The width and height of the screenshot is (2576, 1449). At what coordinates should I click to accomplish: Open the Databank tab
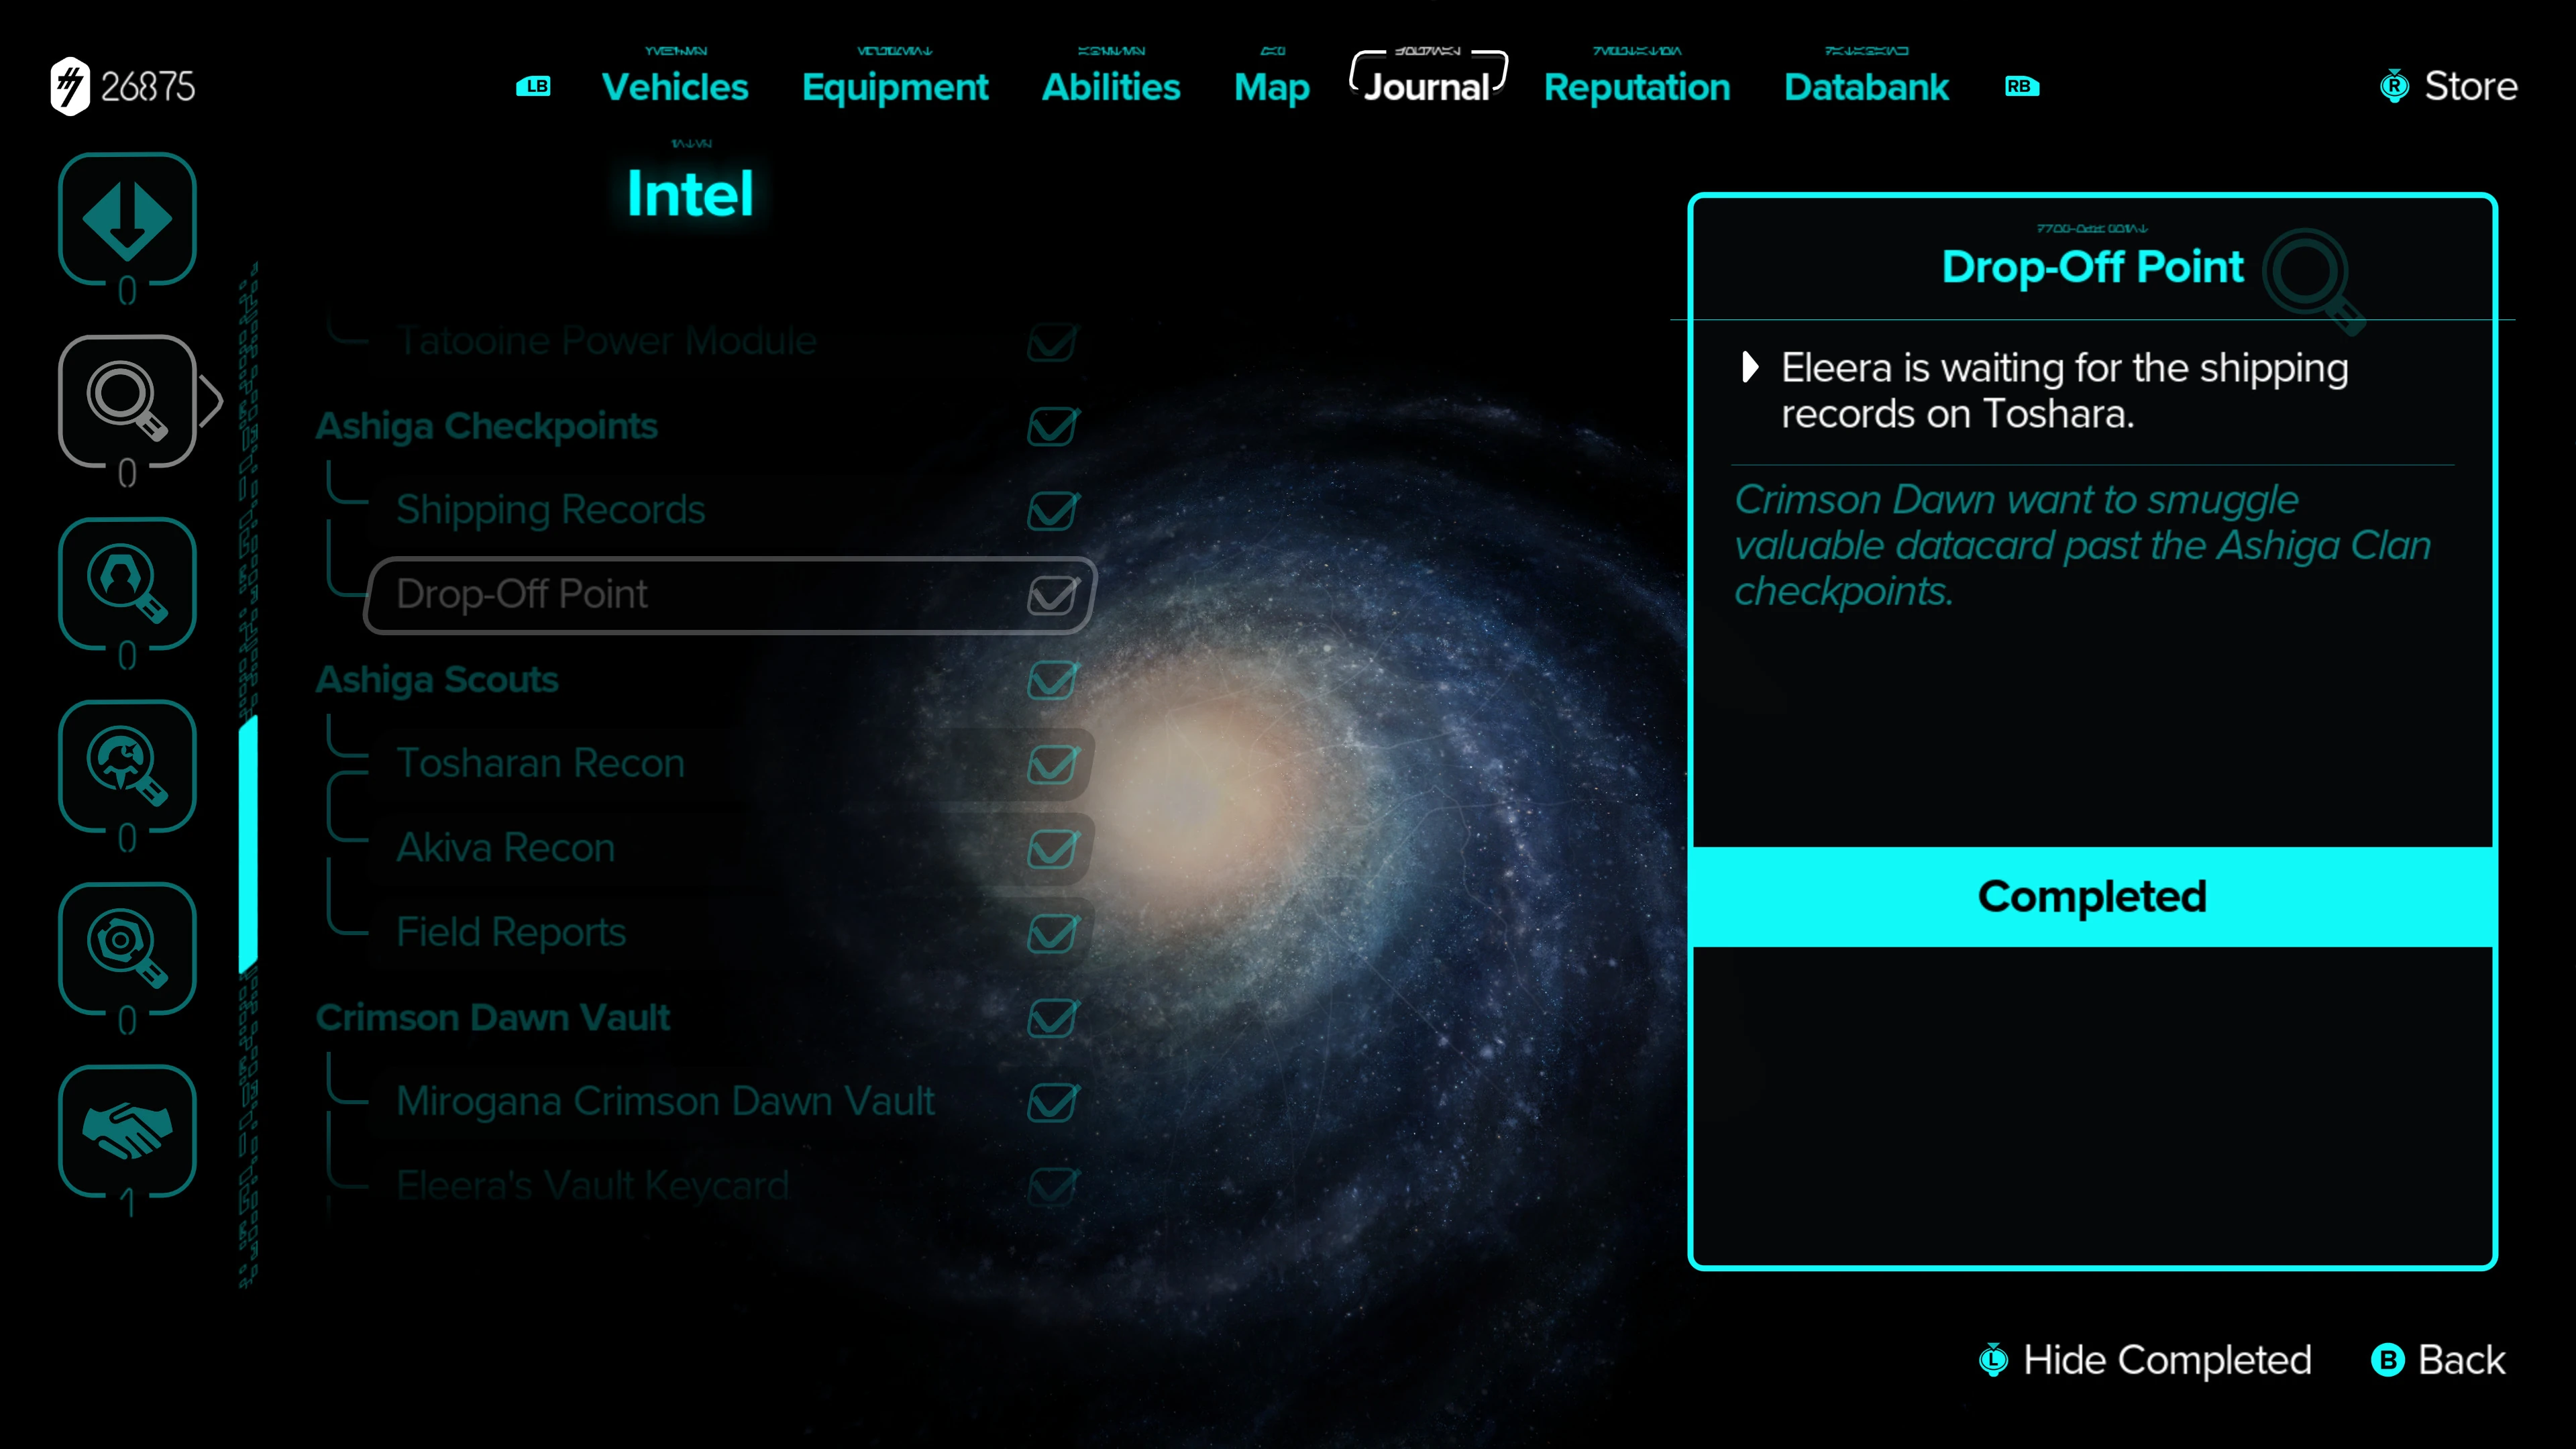click(x=1866, y=87)
